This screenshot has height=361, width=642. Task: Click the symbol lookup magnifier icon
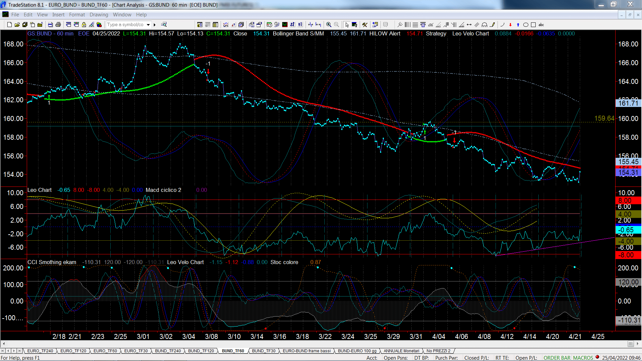pyautogui.click(x=164, y=24)
